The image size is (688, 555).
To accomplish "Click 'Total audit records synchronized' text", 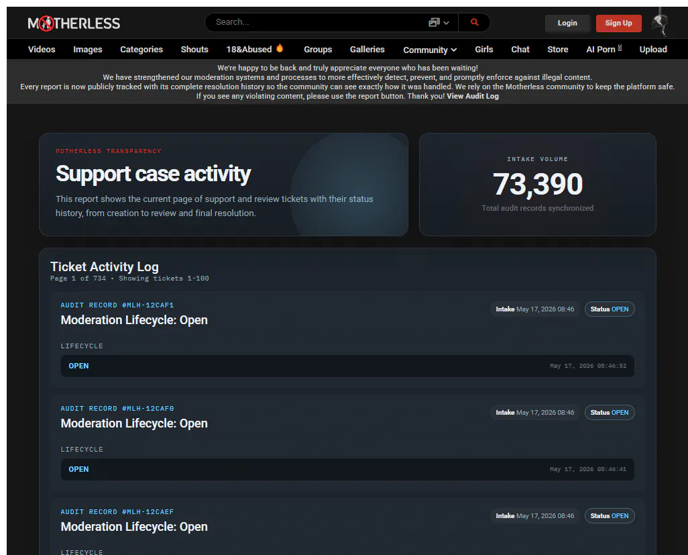I will pyautogui.click(x=538, y=208).
